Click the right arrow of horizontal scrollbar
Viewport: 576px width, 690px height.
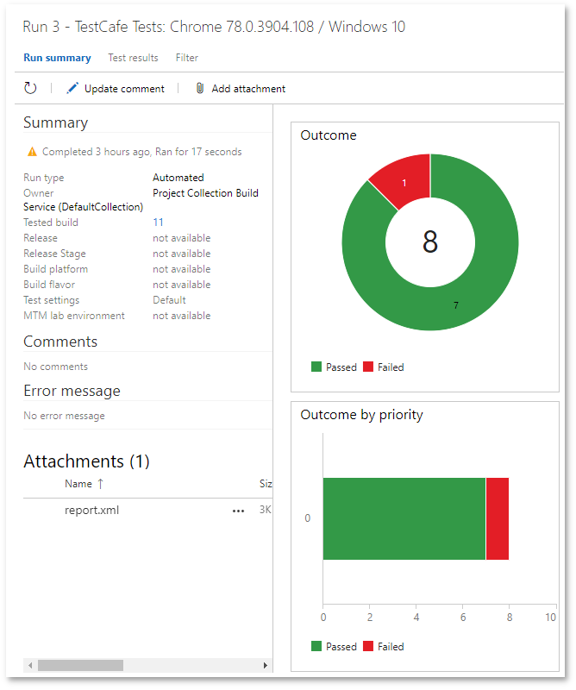tap(265, 665)
